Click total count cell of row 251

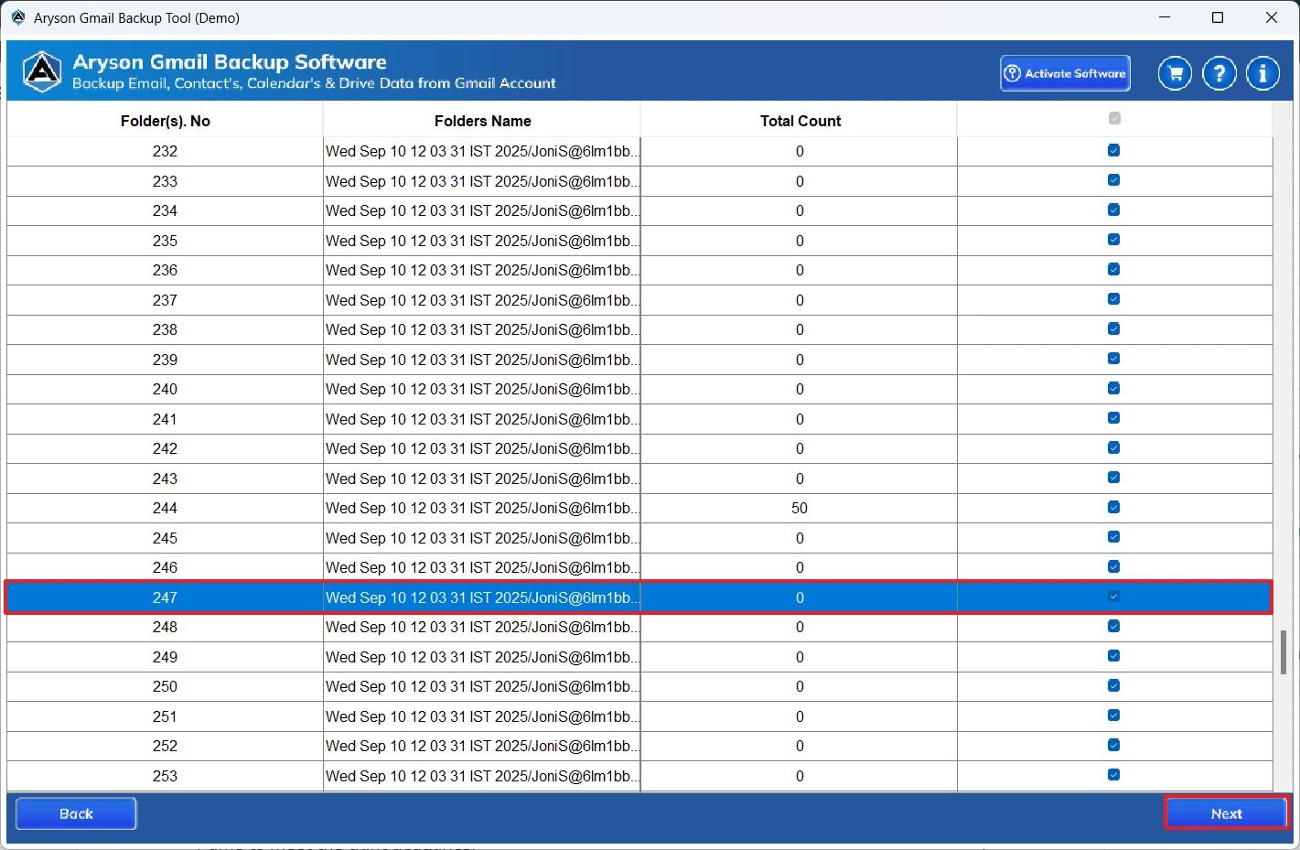point(800,716)
